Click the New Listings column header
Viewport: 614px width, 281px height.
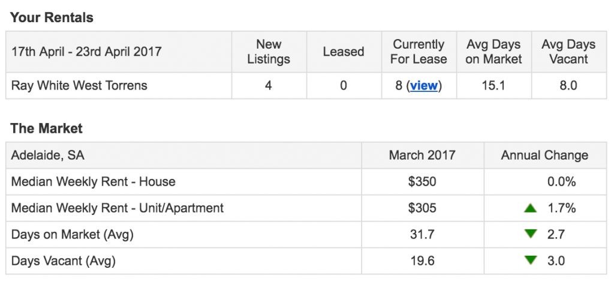pos(269,52)
